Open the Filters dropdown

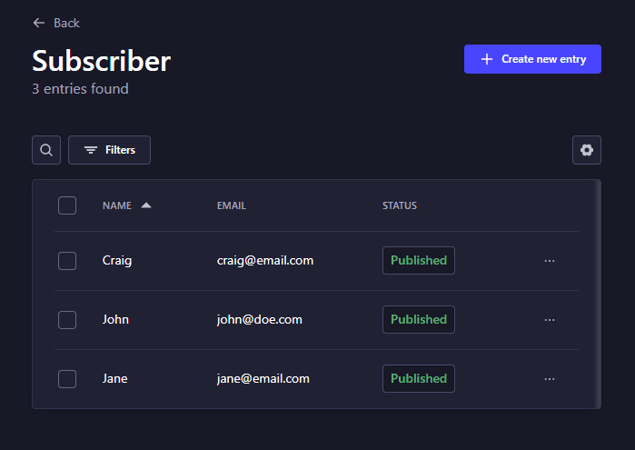pyautogui.click(x=109, y=150)
